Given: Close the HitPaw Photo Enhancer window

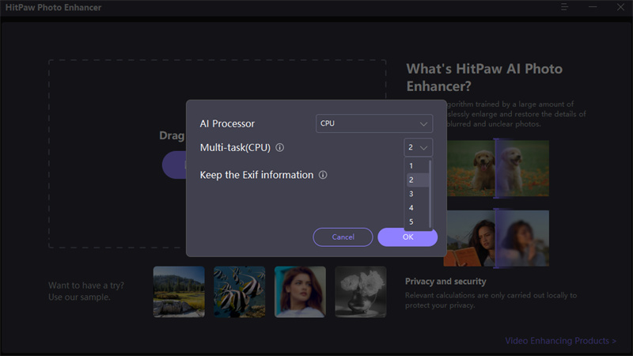Looking at the screenshot, I should 620,7.
